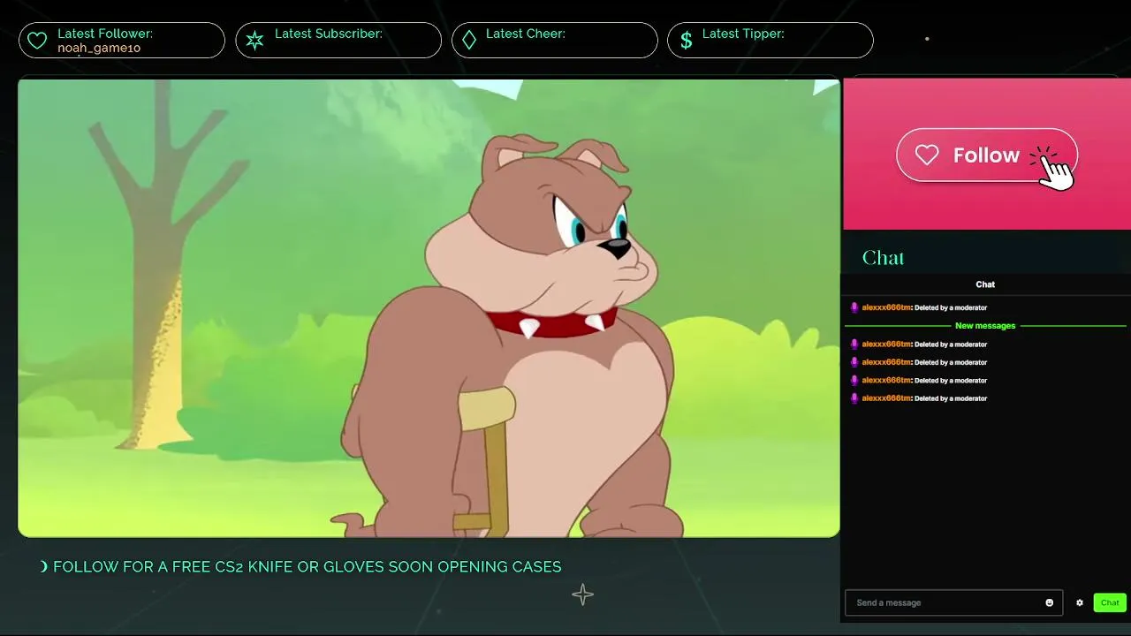Click the dollar icon beside Latest Tipper
This screenshot has height=636, width=1131.
(x=686, y=41)
